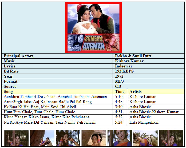Image resolution: width=186 pixels, height=148 pixels.
Task: Click the 'Music' row label
Action: click(9, 61)
